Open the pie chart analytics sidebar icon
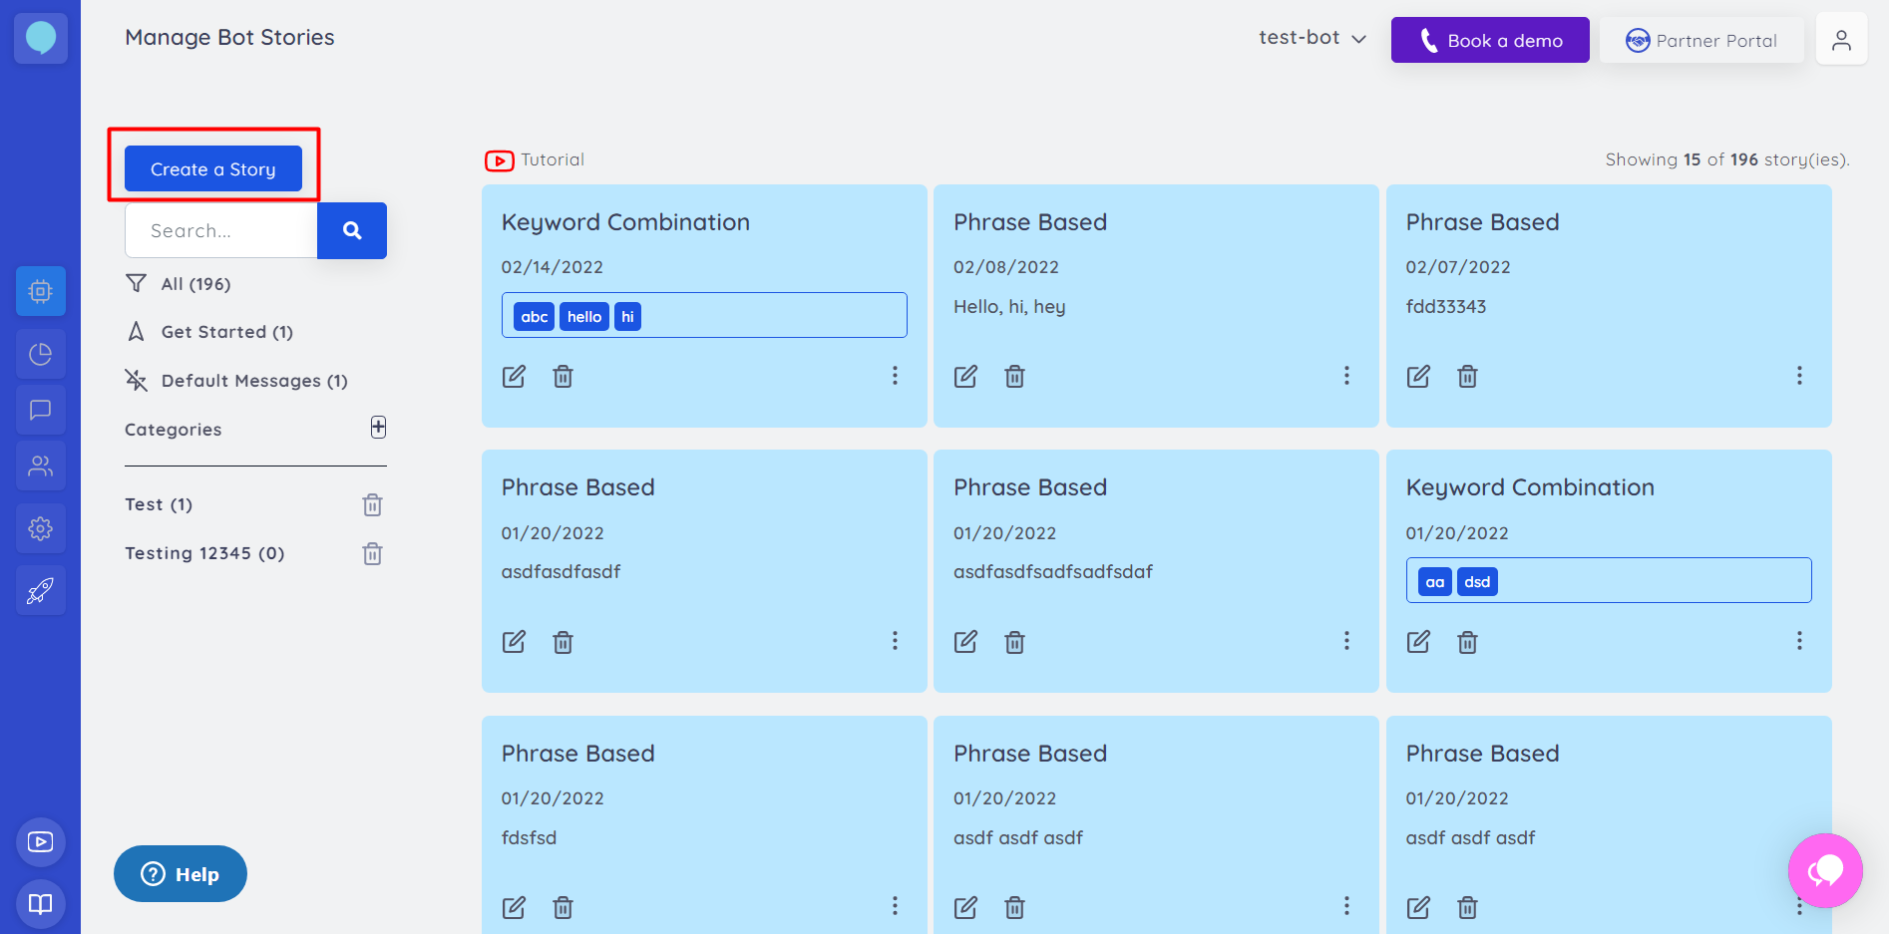Viewport: 1889px width, 934px height. pyautogui.click(x=40, y=354)
